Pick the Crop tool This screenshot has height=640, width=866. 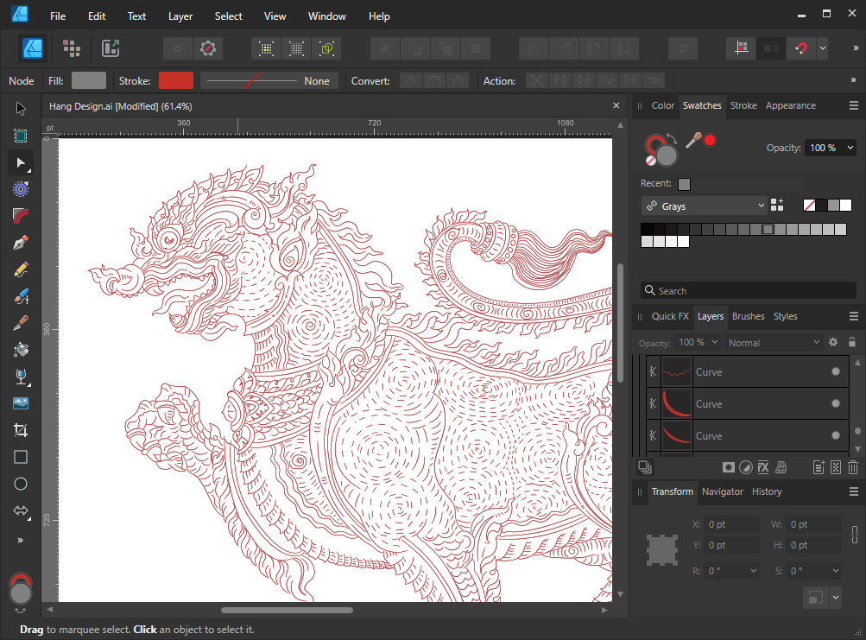tap(21, 430)
